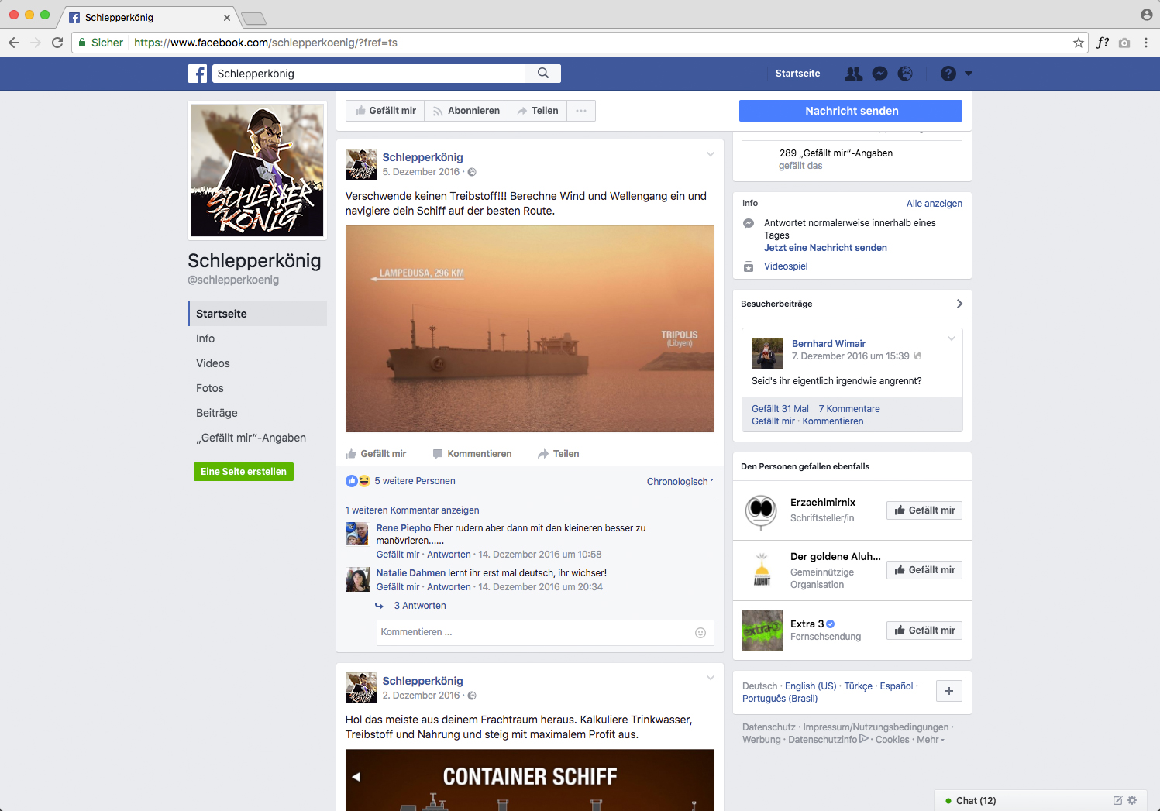Screen dimensions: 1160x811
Task: Like the Lampedusa post with Gefällt mir
Action: tap(376, 454)
